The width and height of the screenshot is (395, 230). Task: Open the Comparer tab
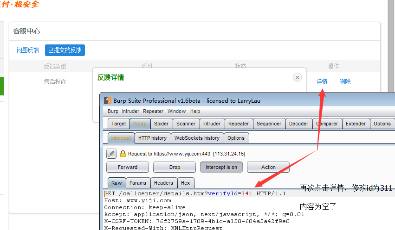pyautogui.click(x=327, y=124)
